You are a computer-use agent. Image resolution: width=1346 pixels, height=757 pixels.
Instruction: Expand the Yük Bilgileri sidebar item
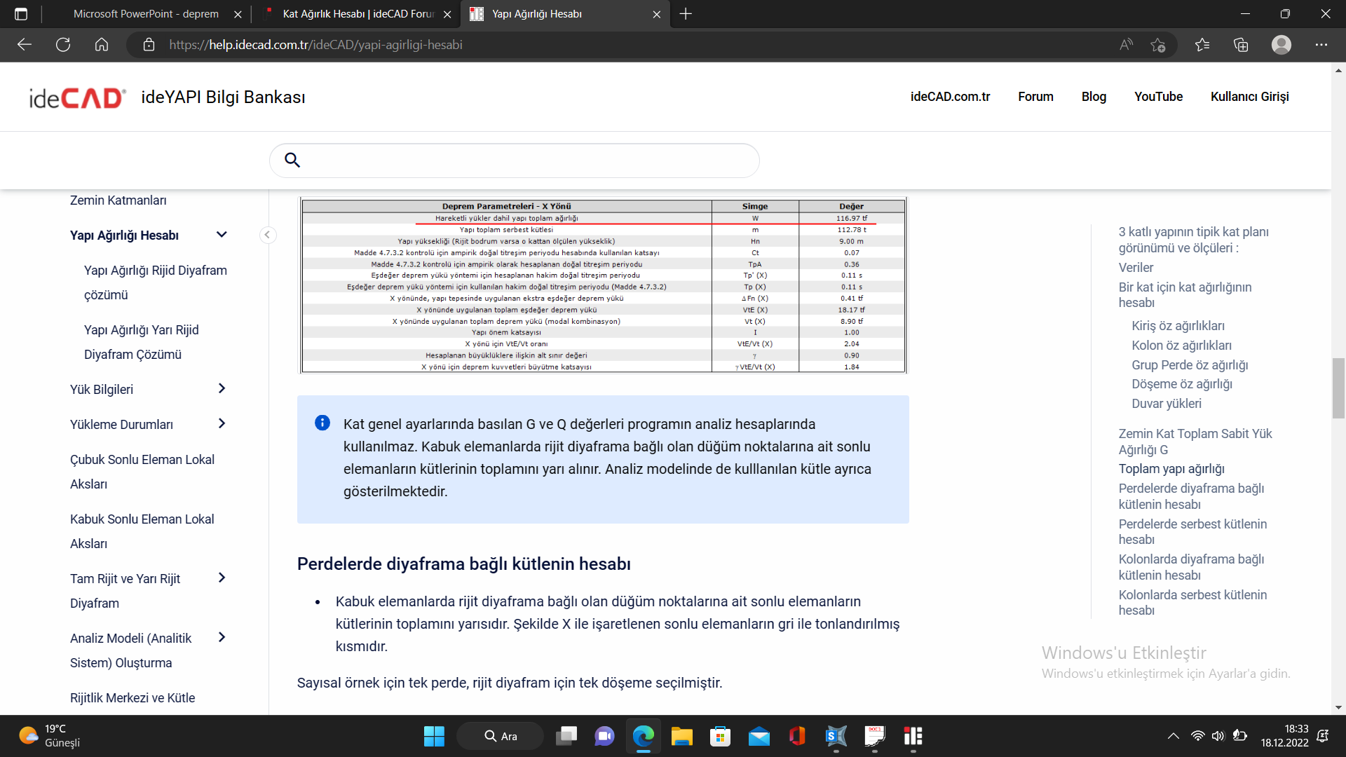[222, 388]
